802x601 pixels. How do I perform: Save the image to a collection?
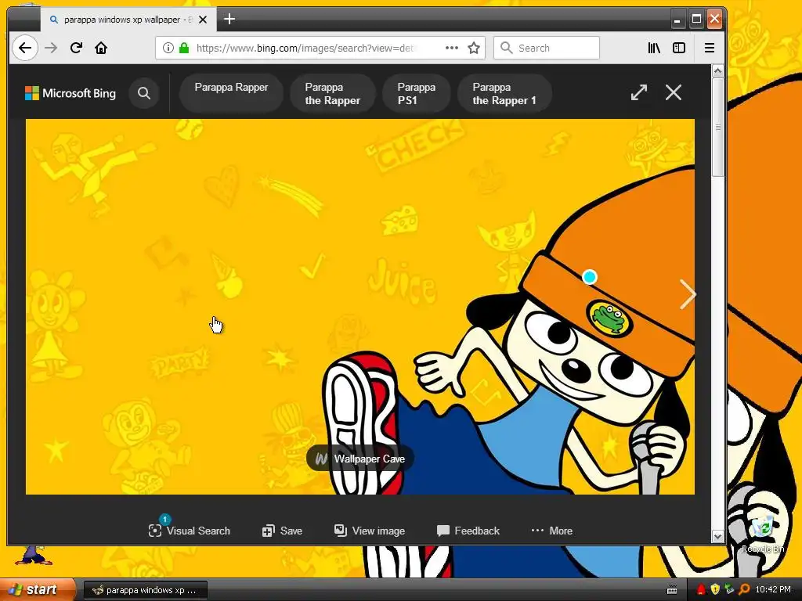pos(282,531)
